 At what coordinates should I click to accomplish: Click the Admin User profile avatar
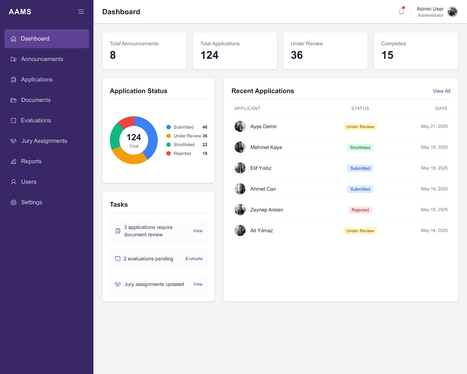[452, 12]
